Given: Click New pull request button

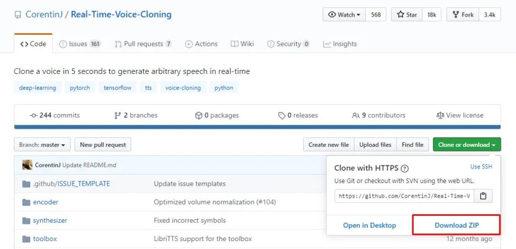Looking at the screenshot, I should point(103,144).
